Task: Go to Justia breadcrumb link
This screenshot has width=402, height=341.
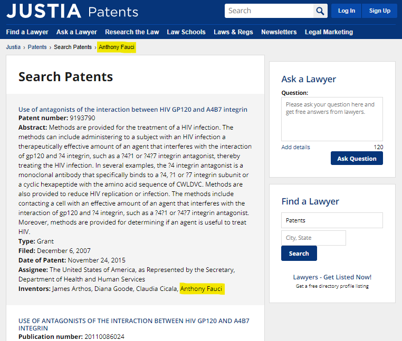Action: pos(13,47)
